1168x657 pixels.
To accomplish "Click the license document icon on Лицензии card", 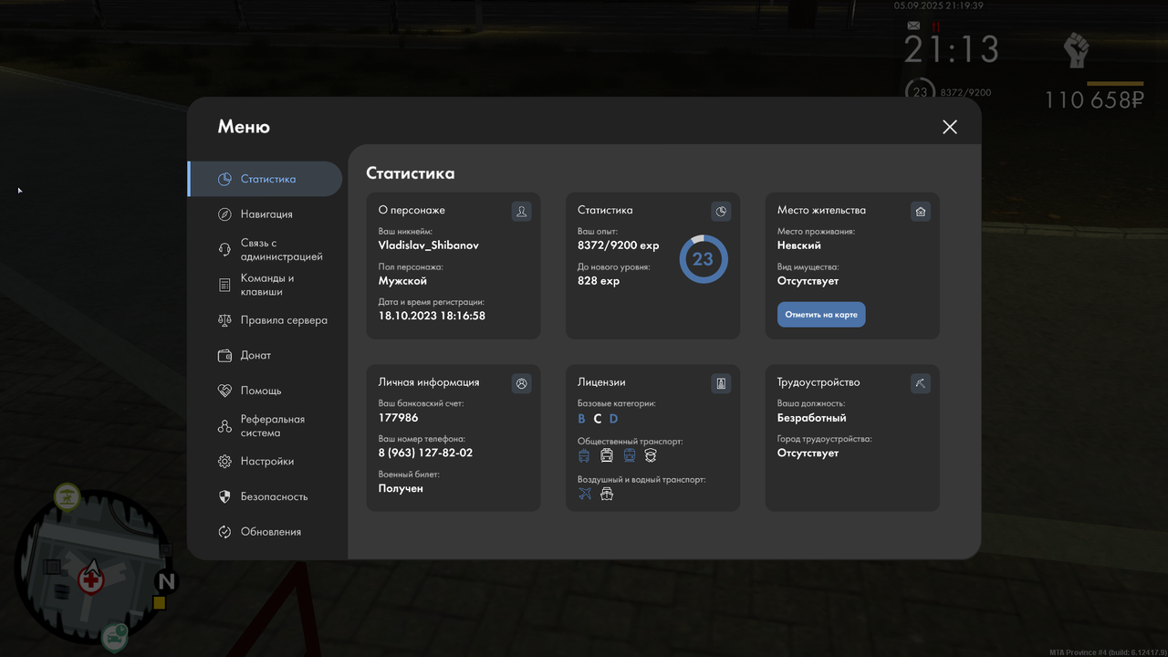I will point(721,384).
